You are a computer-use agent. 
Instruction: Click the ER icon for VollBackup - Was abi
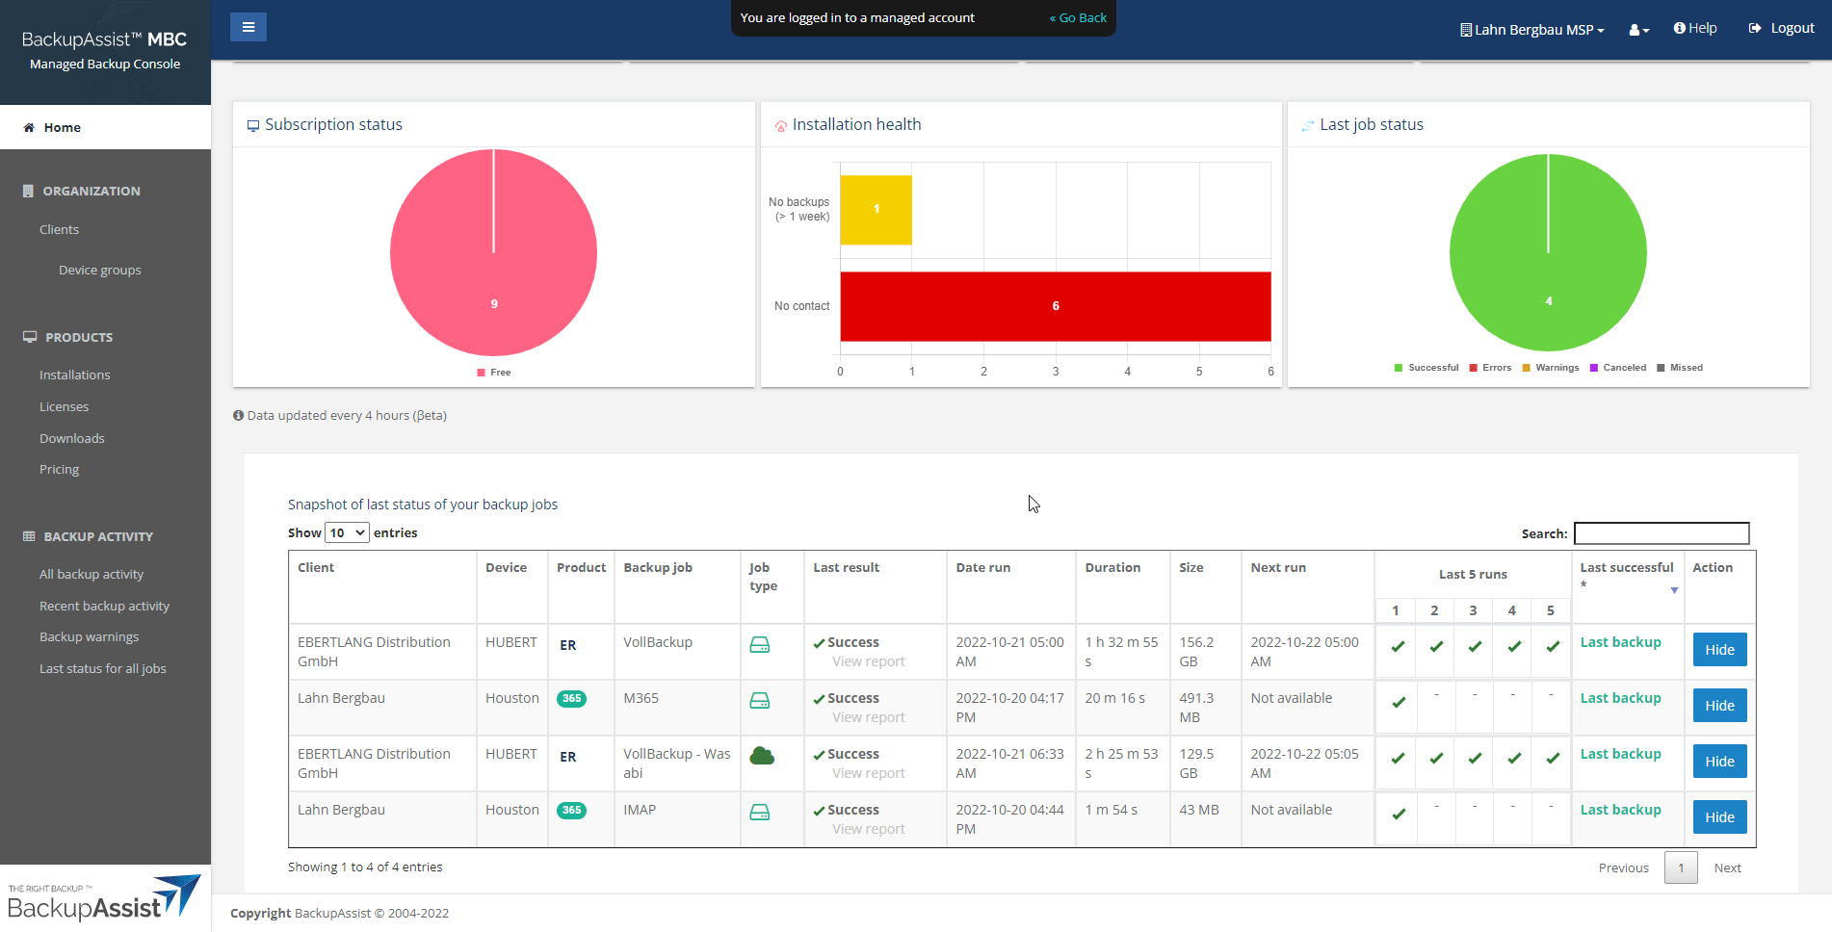568,757
